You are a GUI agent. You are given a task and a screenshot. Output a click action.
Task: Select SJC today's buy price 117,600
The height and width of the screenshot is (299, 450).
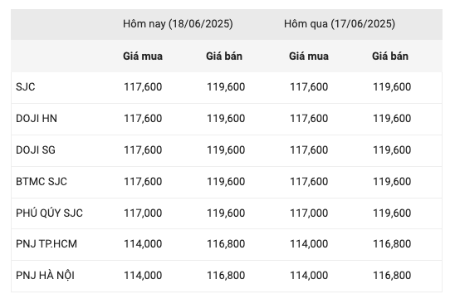143,86
